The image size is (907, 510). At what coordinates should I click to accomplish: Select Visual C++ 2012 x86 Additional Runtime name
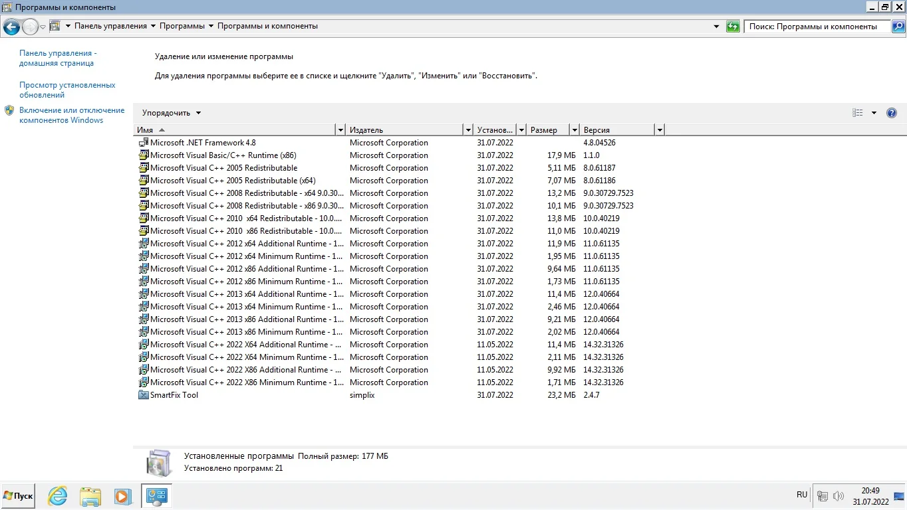tap(247, 269)
